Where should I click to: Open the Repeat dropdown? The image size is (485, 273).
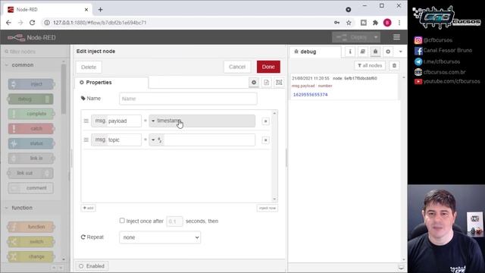pyautogui.click(x=160, y=237)
